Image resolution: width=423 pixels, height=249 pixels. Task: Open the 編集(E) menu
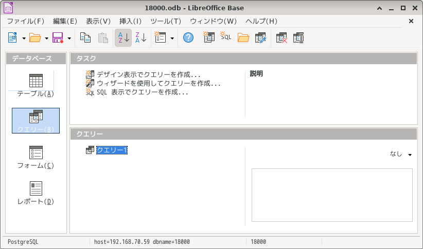pos(65,21)
